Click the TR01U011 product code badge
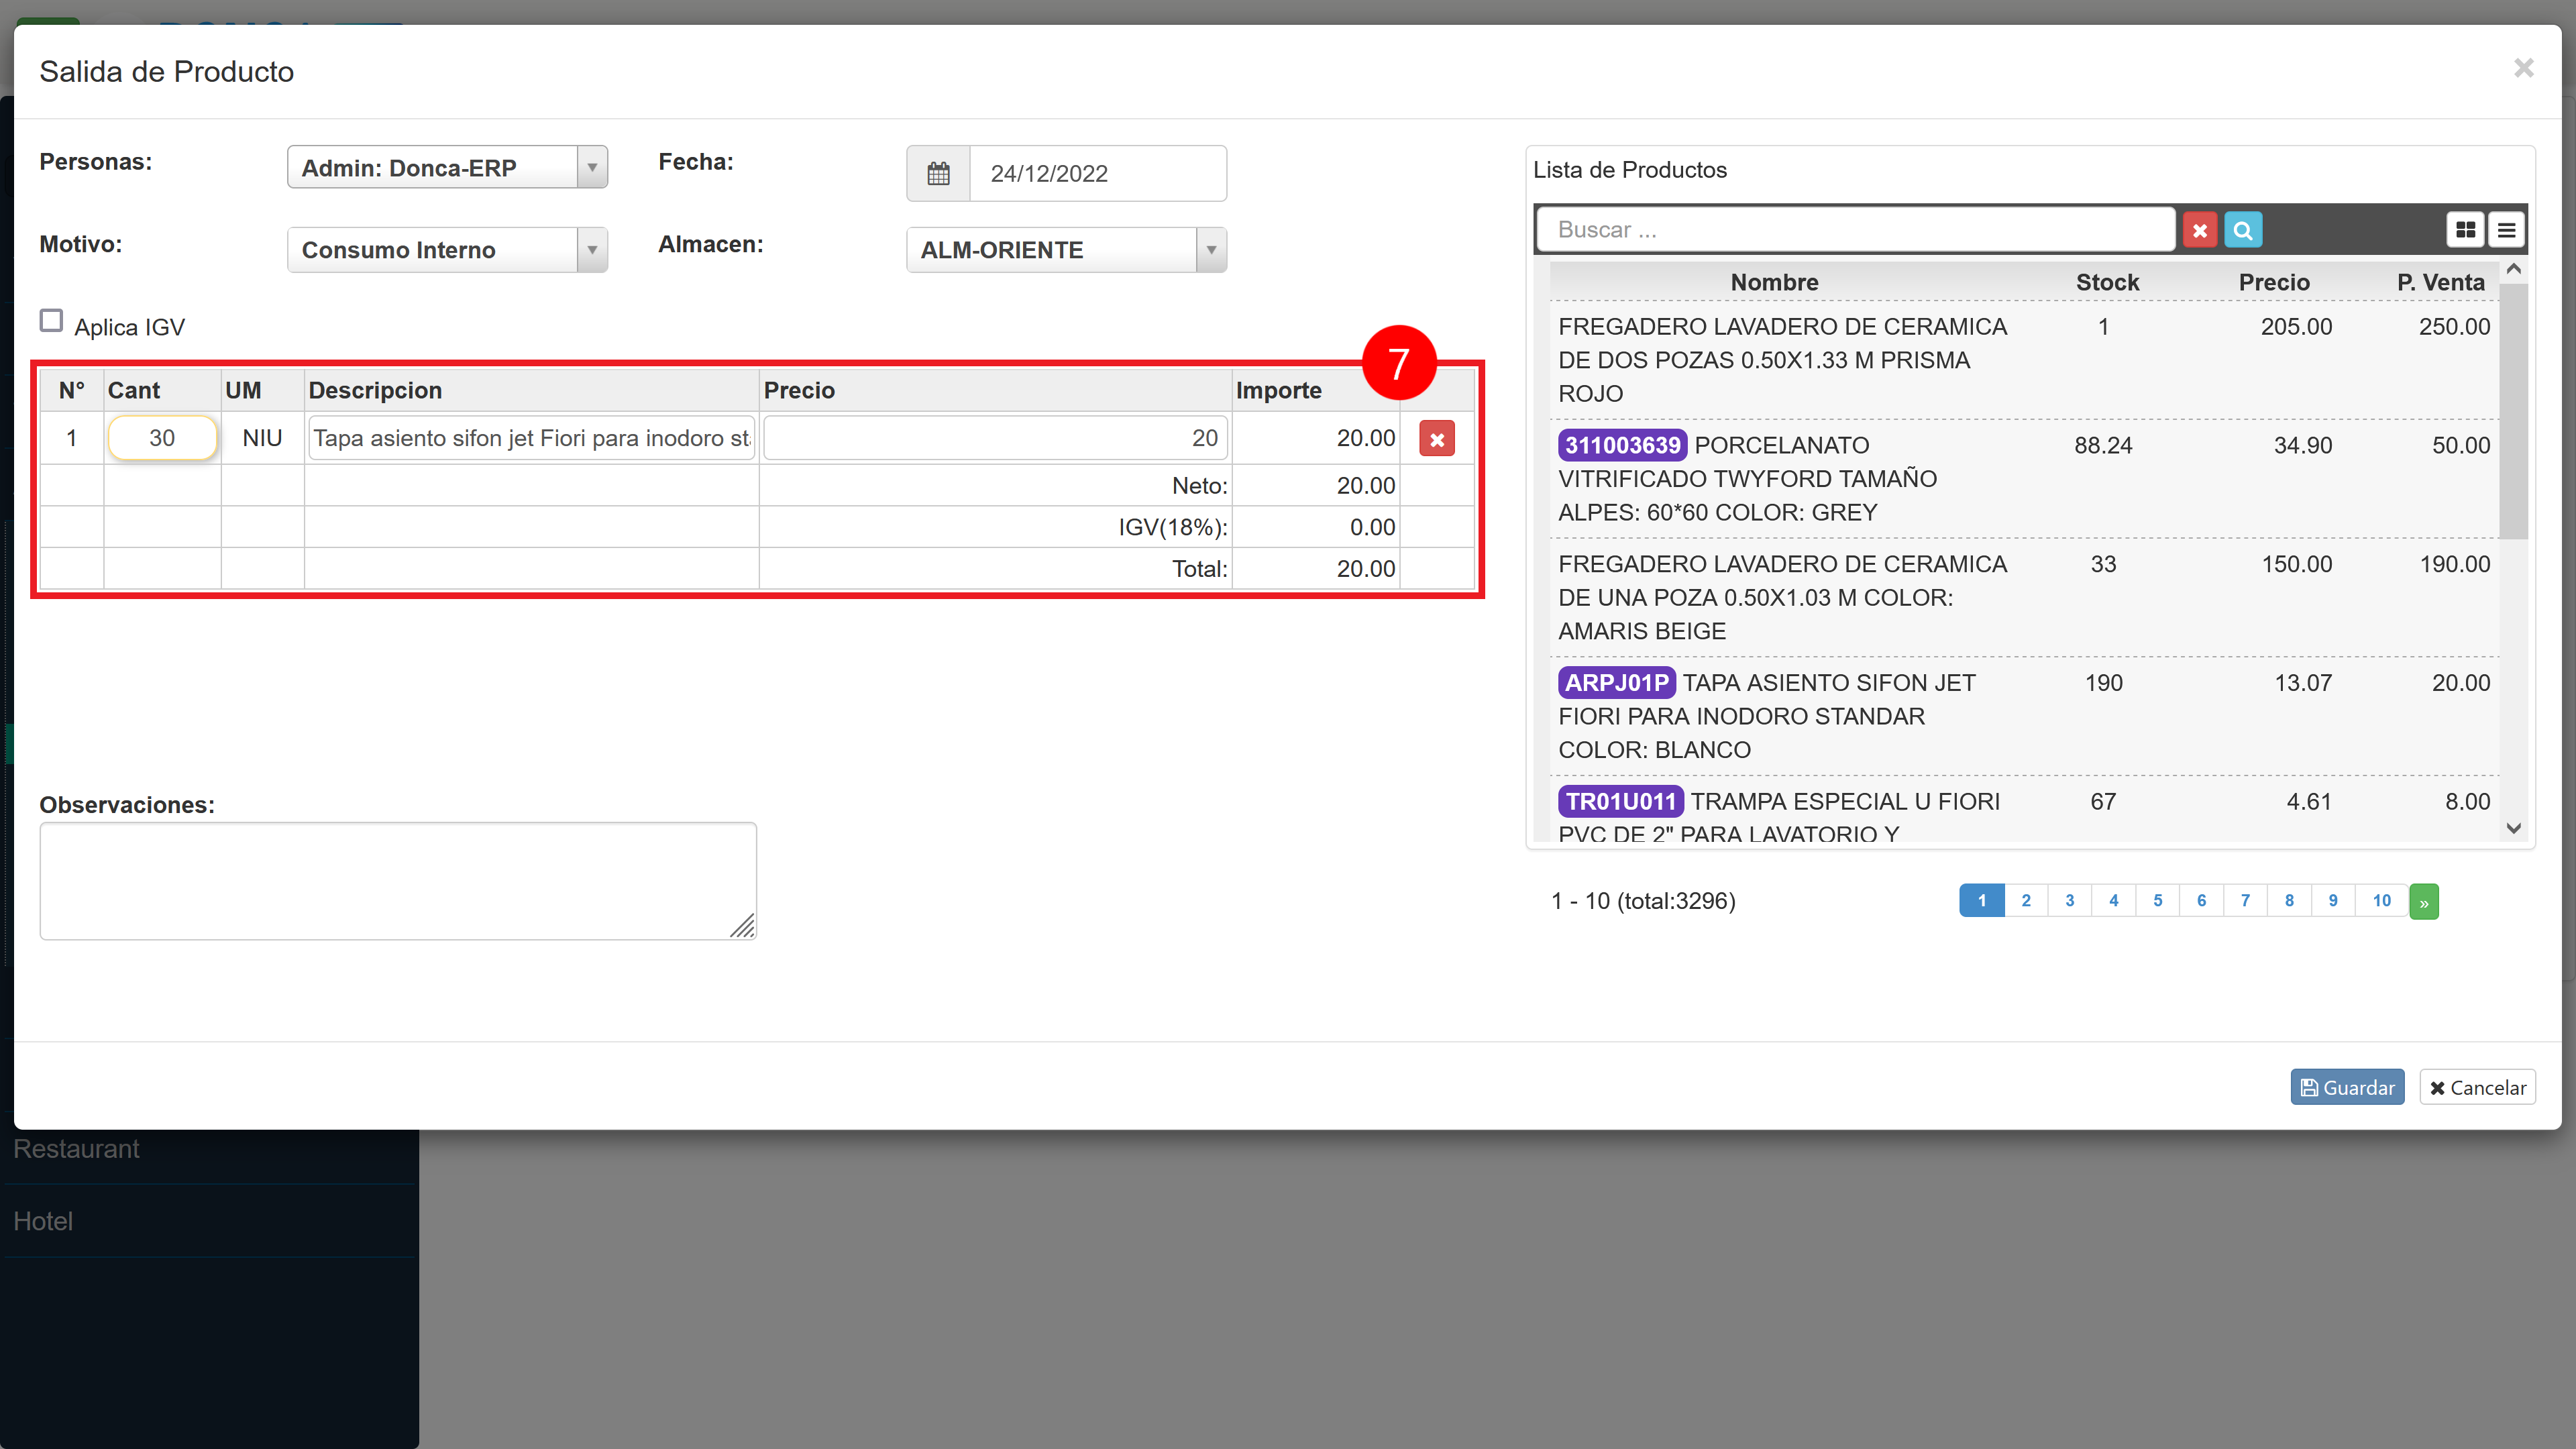The width and height of the screenshot is (2576, 1449). pos(1620,802)
